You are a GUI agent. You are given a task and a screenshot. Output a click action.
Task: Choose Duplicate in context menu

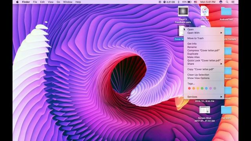pyautogui.click(x=204, y=54)
